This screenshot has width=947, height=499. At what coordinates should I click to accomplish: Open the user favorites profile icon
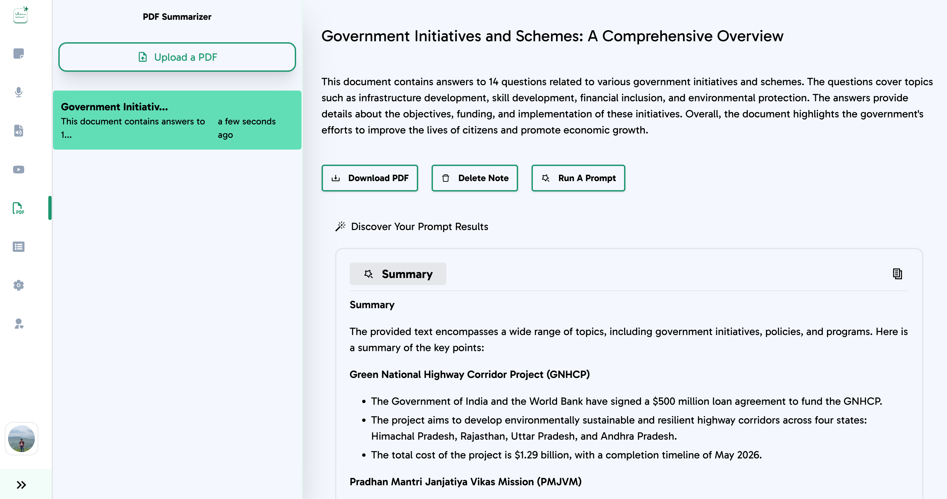point(18,324)
